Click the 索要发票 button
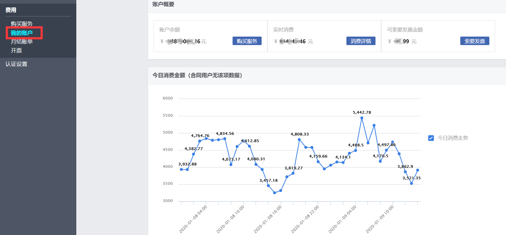Viewport: 506px width, 235px height. (475, 41)
